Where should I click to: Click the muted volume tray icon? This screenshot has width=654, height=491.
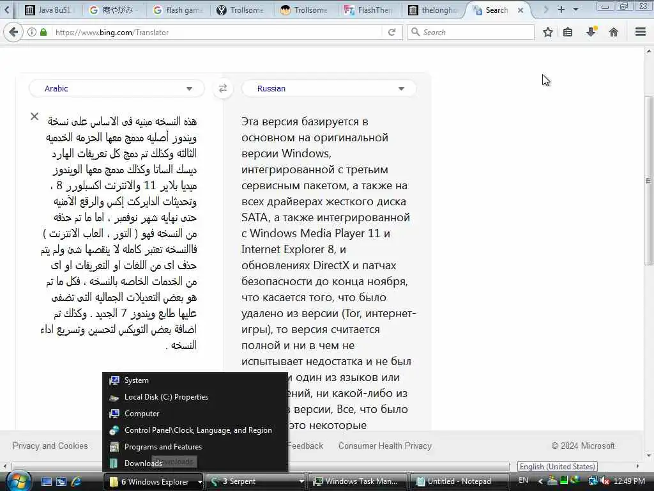coord(605,481)
